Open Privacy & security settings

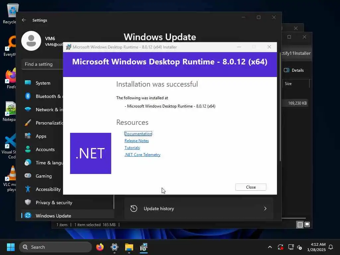[68, 203]
